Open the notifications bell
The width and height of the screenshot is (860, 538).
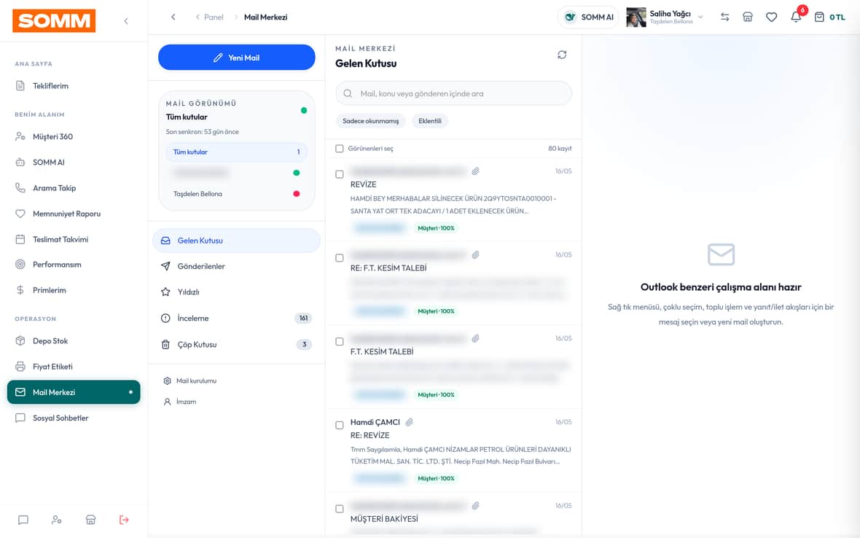[796, 17]
